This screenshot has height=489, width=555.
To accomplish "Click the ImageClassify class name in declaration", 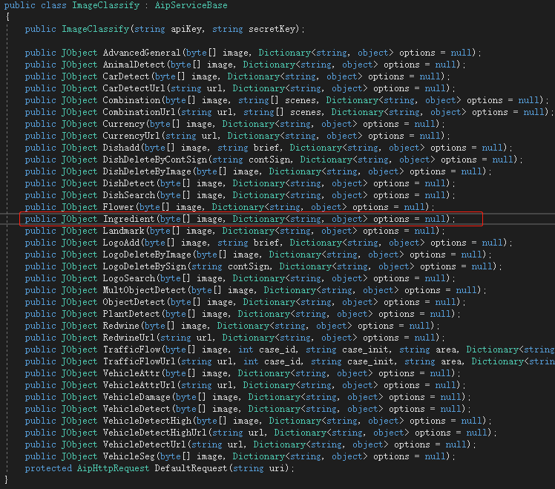I will tap(106, 5).
